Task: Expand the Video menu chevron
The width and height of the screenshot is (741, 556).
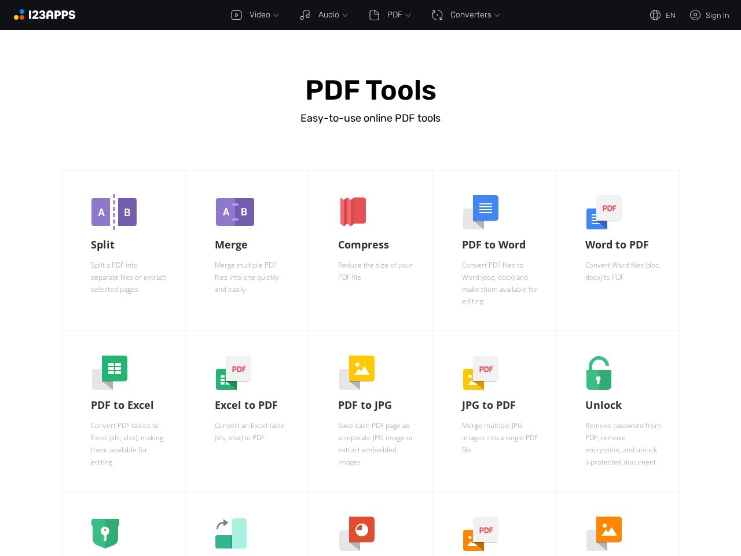Action: (276, 15)
